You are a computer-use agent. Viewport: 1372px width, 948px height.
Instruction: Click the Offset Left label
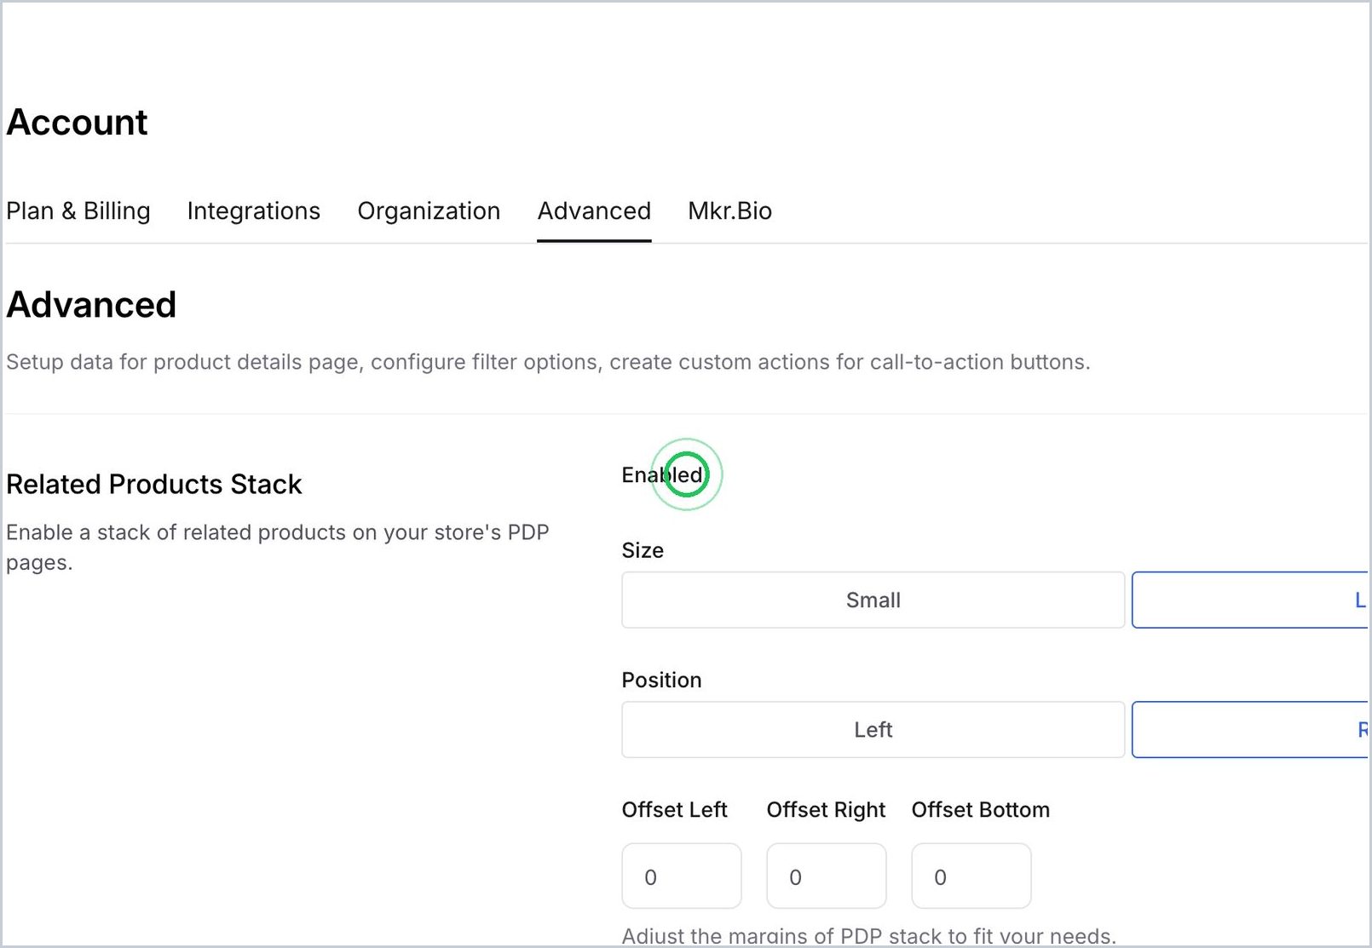[x=674, y=809]
